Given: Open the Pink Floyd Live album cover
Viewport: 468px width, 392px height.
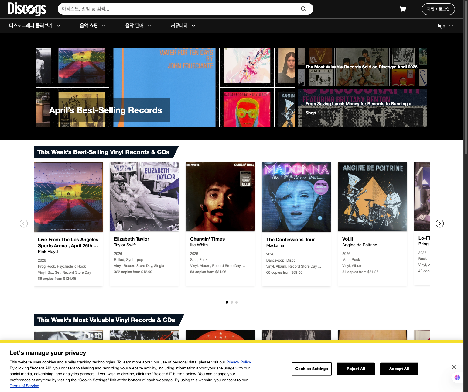Looking at the screenshot, I should pyautogui.click(x=68, y=197).
